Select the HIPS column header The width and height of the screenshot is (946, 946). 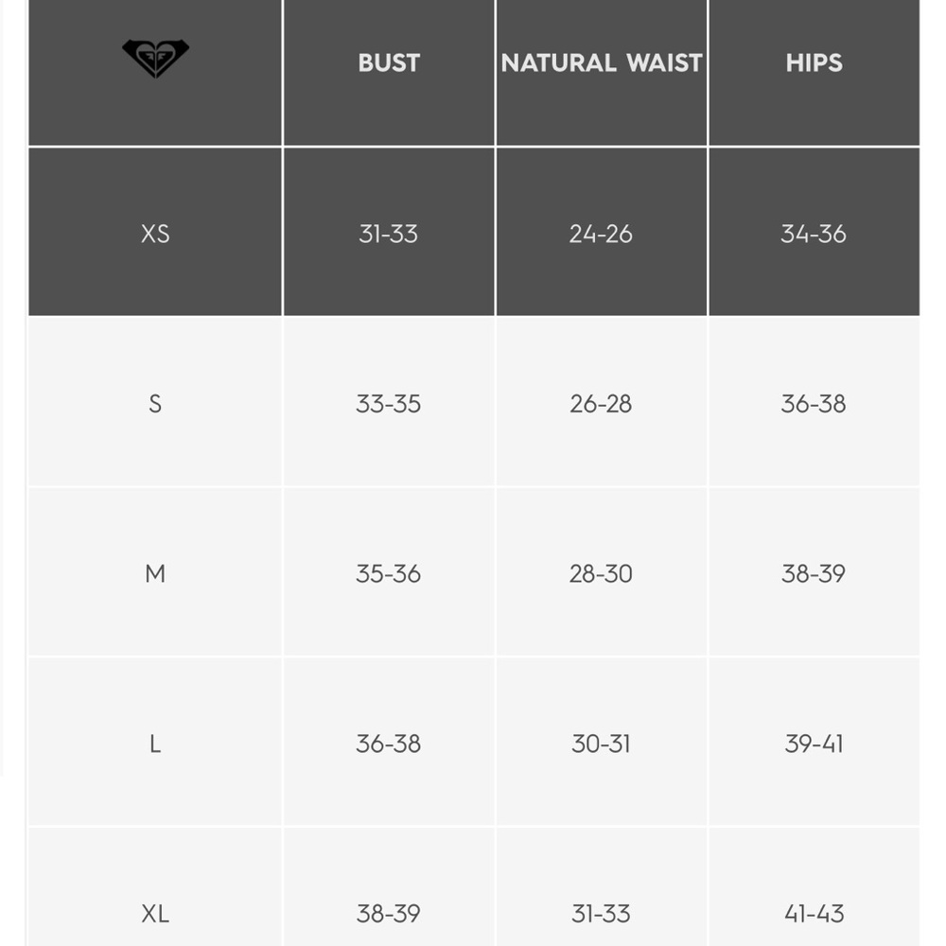click(x=814, y=62)
